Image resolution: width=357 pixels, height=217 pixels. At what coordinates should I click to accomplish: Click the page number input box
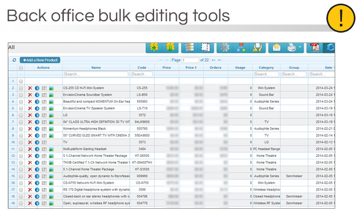point(190,61)
